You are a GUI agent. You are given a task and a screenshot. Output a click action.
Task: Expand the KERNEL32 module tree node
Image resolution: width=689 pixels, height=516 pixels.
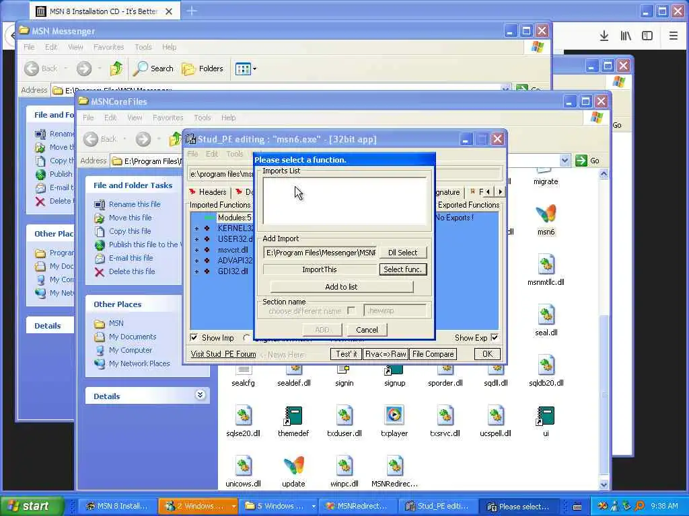coord(196,228)
